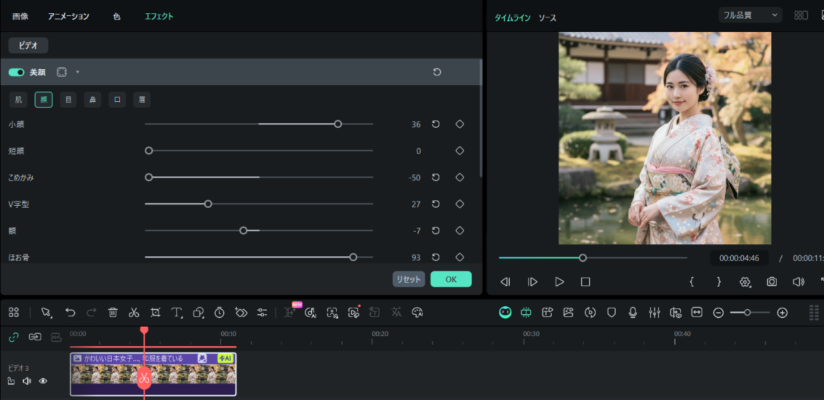The height and width of the screenshot is (400, 824).
Task: Choose the crop tool in timeline toolbar
Action: 155,312
